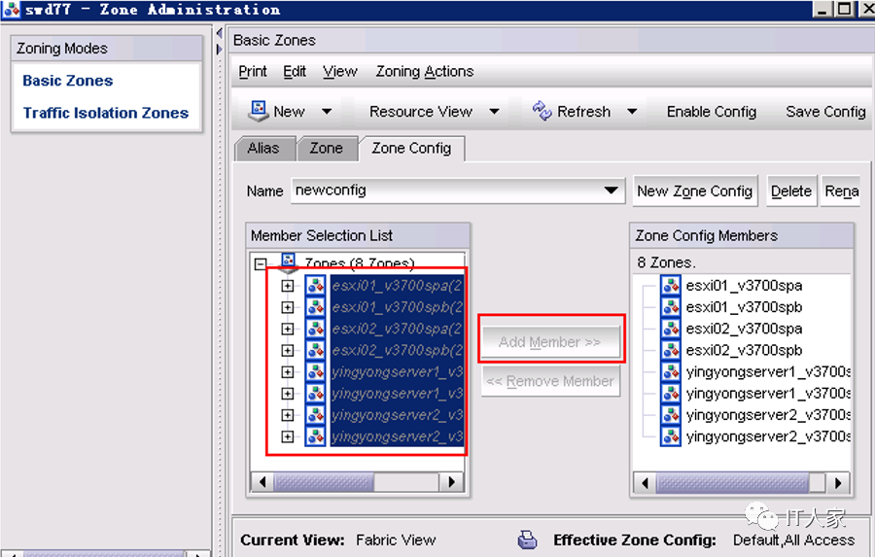The width and height of the screenshot is (875, 557).
Task: Click zone icon beside esxi02_v3700spa in Member Selection List
Action: [x=315, y=329]
